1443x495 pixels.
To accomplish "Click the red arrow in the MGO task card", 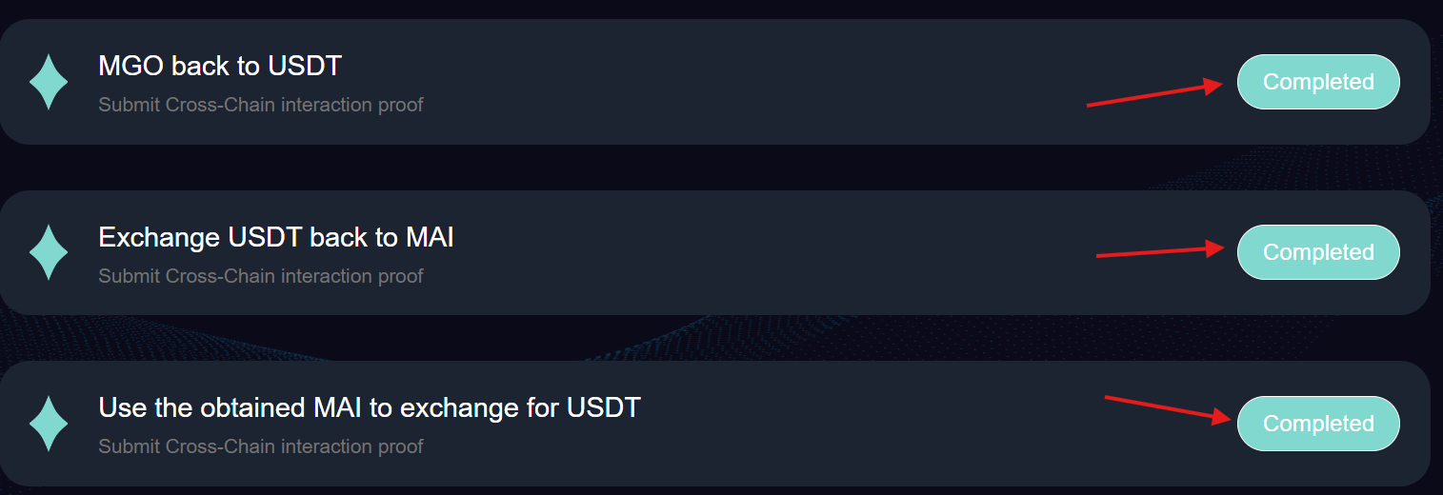I will point(1154,95).
